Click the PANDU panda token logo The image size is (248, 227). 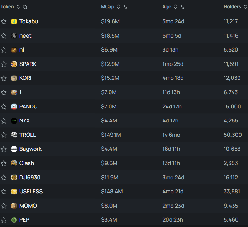[14, 107]
